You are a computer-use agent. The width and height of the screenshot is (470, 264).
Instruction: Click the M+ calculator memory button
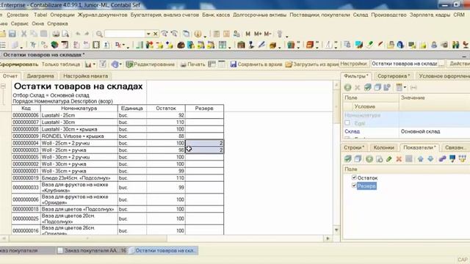tap(258, 34)
